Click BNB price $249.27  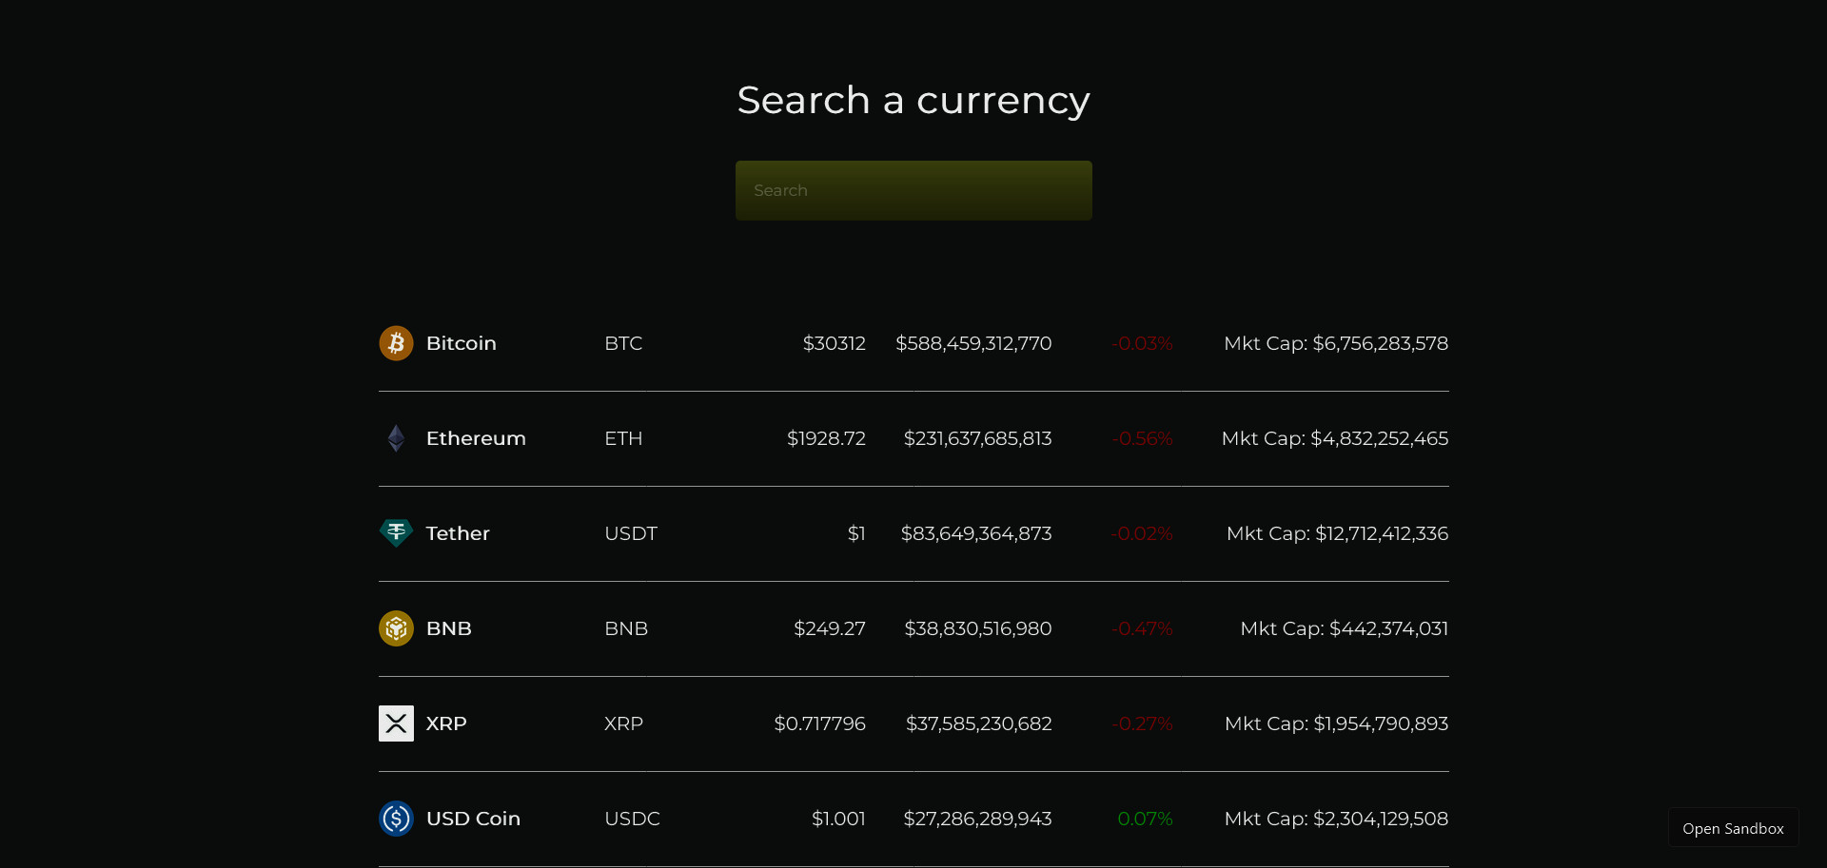point(830,628)
